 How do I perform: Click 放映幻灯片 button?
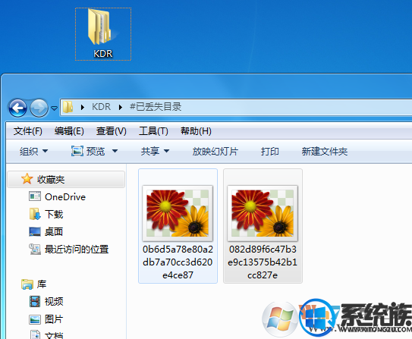[215, 151]
